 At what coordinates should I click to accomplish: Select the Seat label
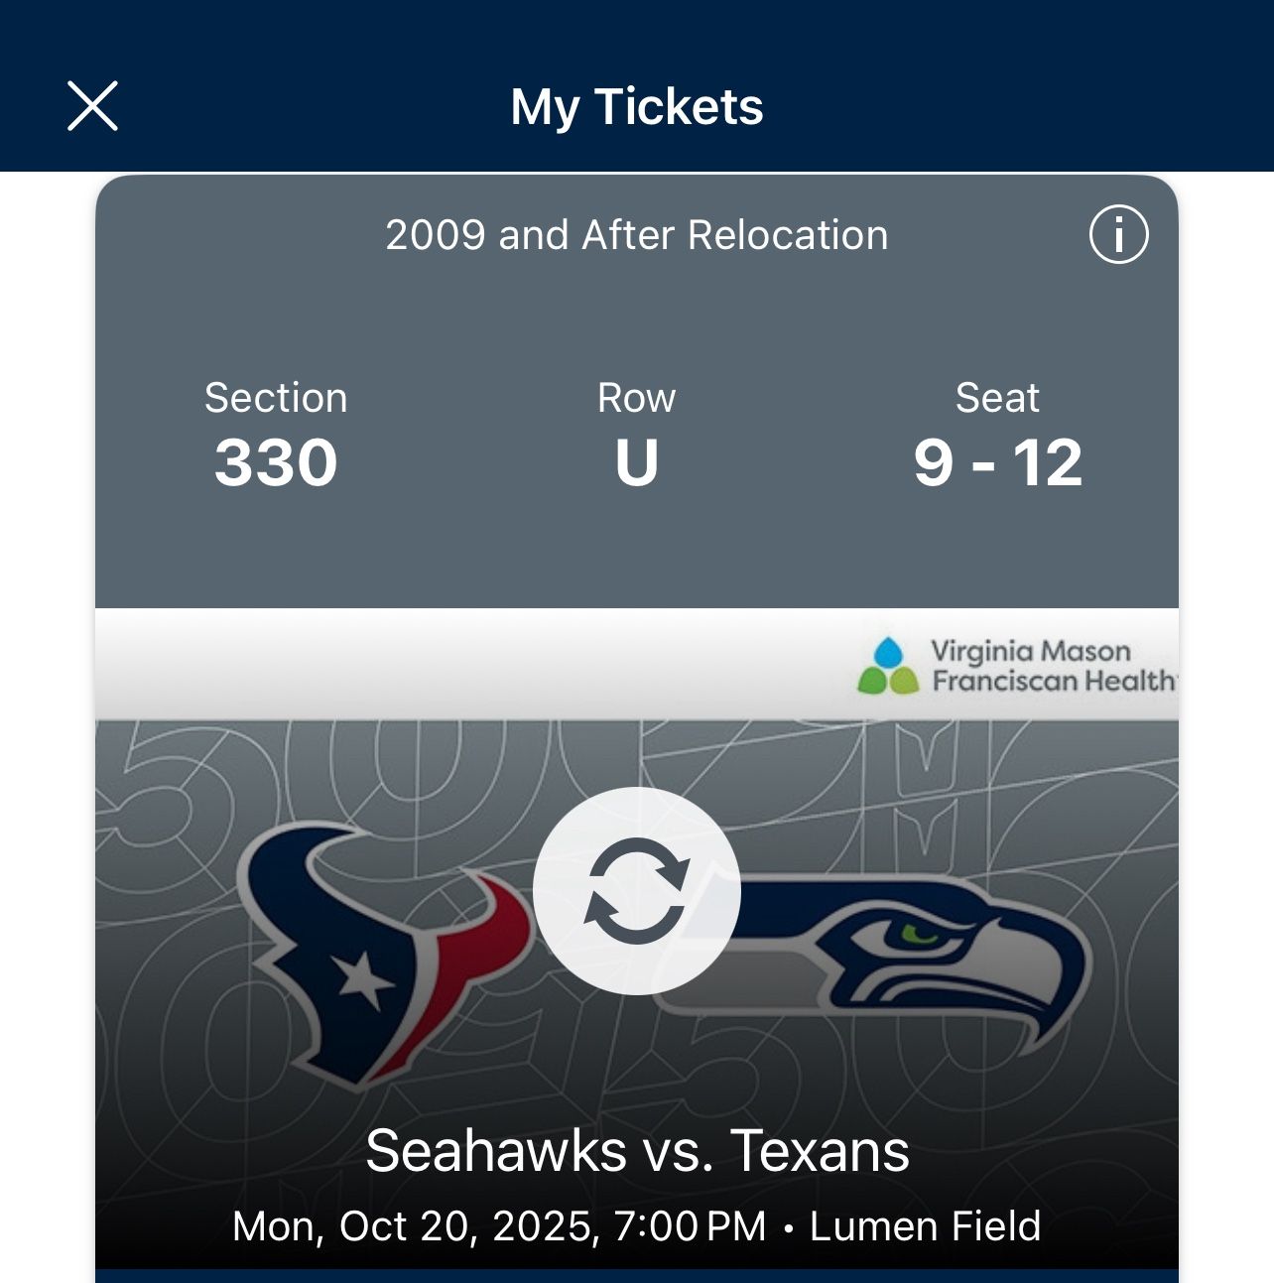point(997,398)
